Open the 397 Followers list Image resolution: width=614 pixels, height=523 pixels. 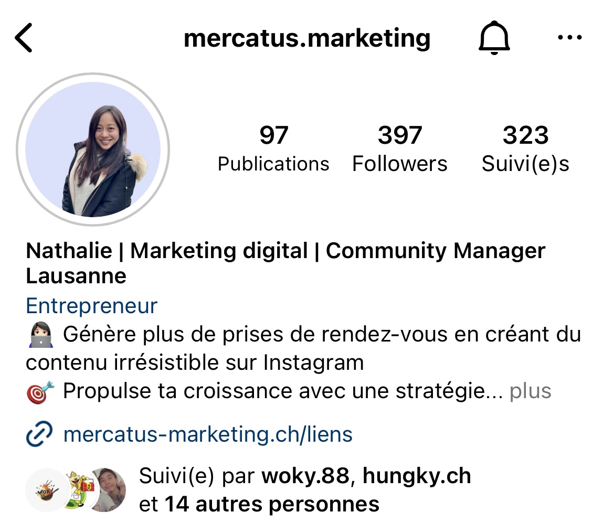pos(400,148)
